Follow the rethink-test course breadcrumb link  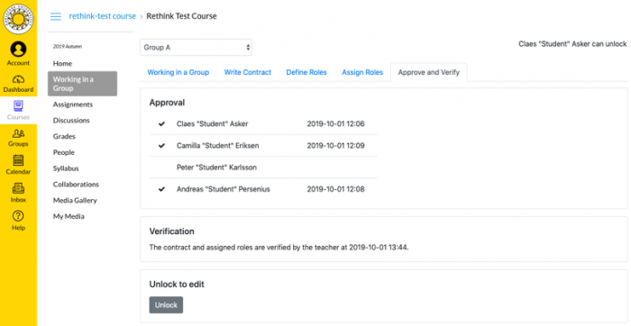tap(103, 16)
